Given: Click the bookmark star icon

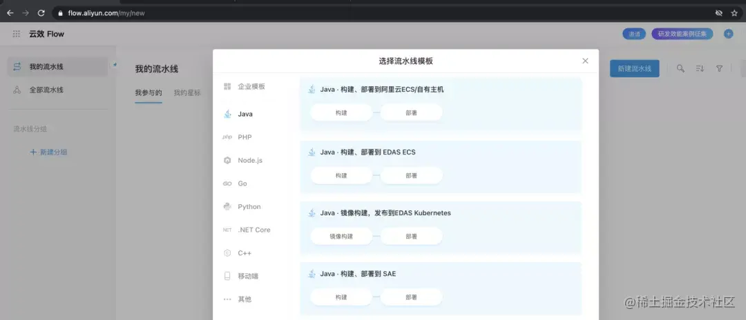Looking at the screenshot, I should tap(734, 13).
